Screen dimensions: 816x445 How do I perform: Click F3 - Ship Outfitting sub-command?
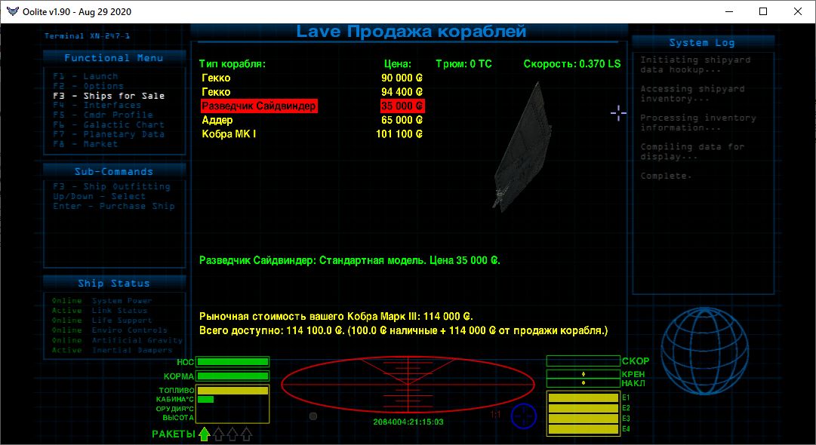(x=111, y=186)
